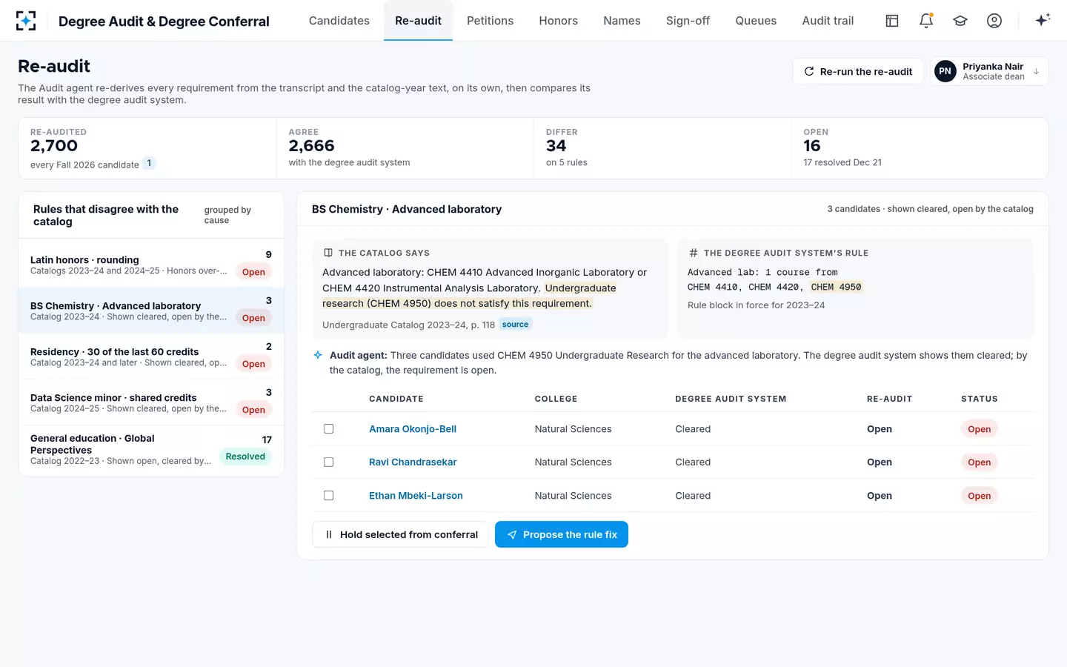
Task: Open the table layout icon in header
Action: (x=892, y=21)
